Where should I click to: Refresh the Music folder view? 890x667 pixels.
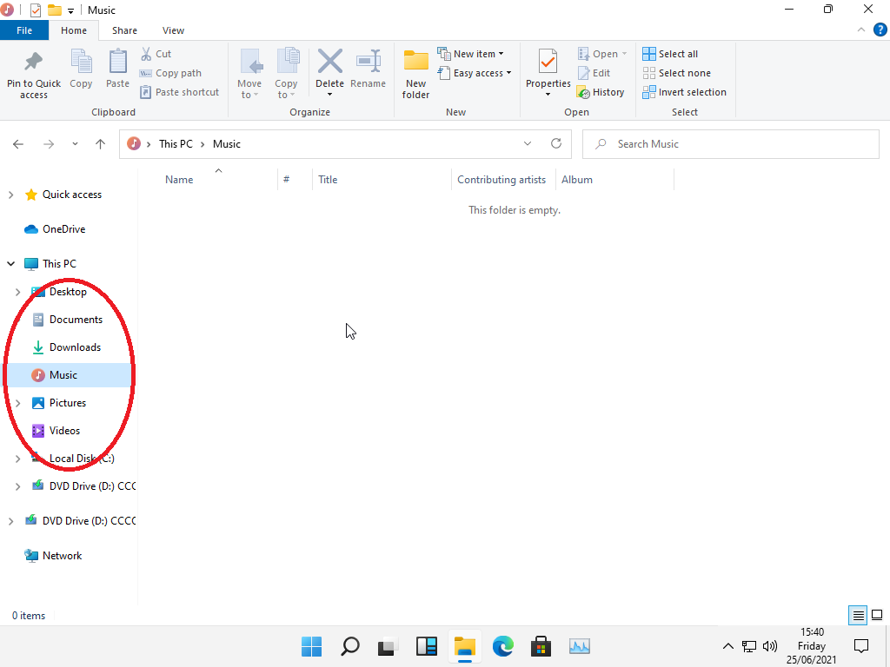click(556, 144)
